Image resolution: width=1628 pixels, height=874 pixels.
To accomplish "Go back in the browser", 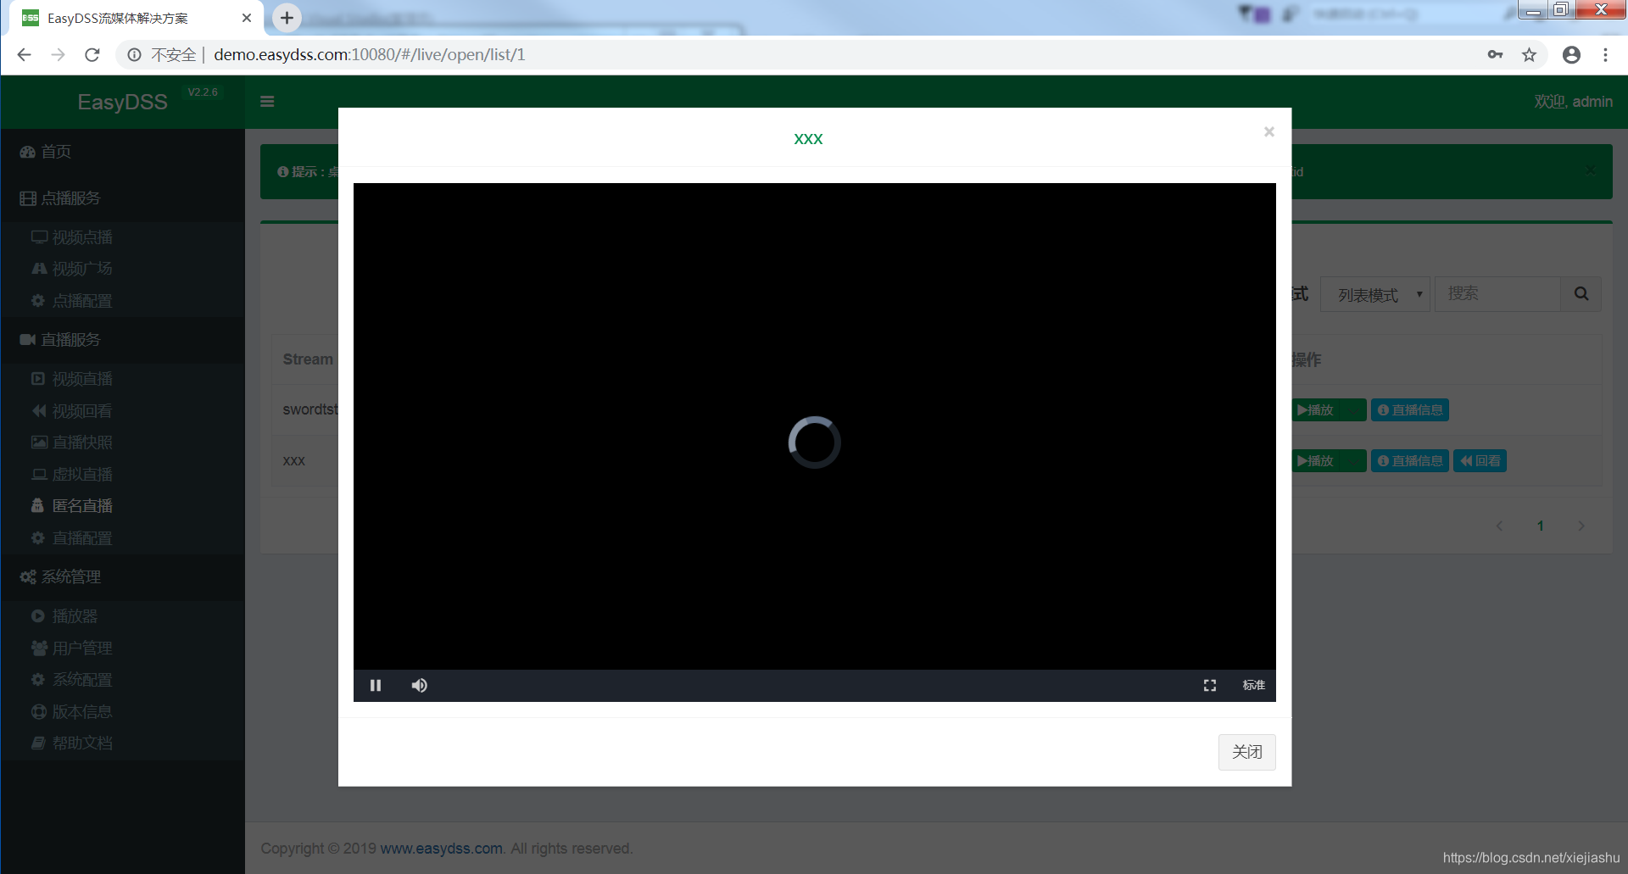I will coord(24,55).
